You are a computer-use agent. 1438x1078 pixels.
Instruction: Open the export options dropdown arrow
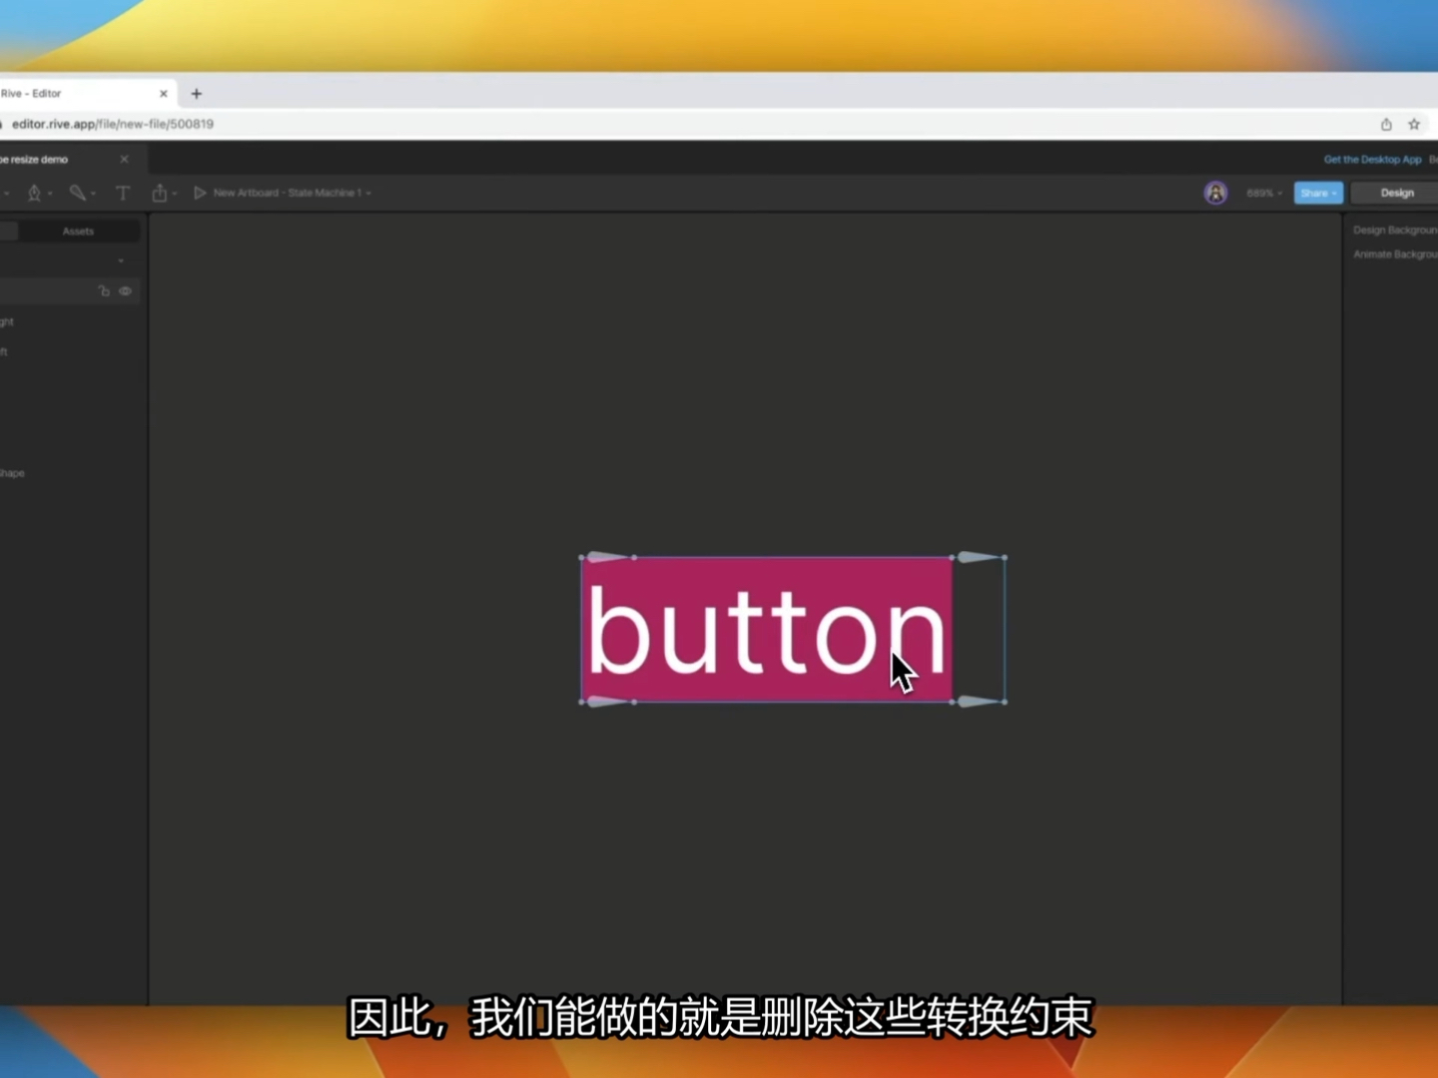point(175,194)
